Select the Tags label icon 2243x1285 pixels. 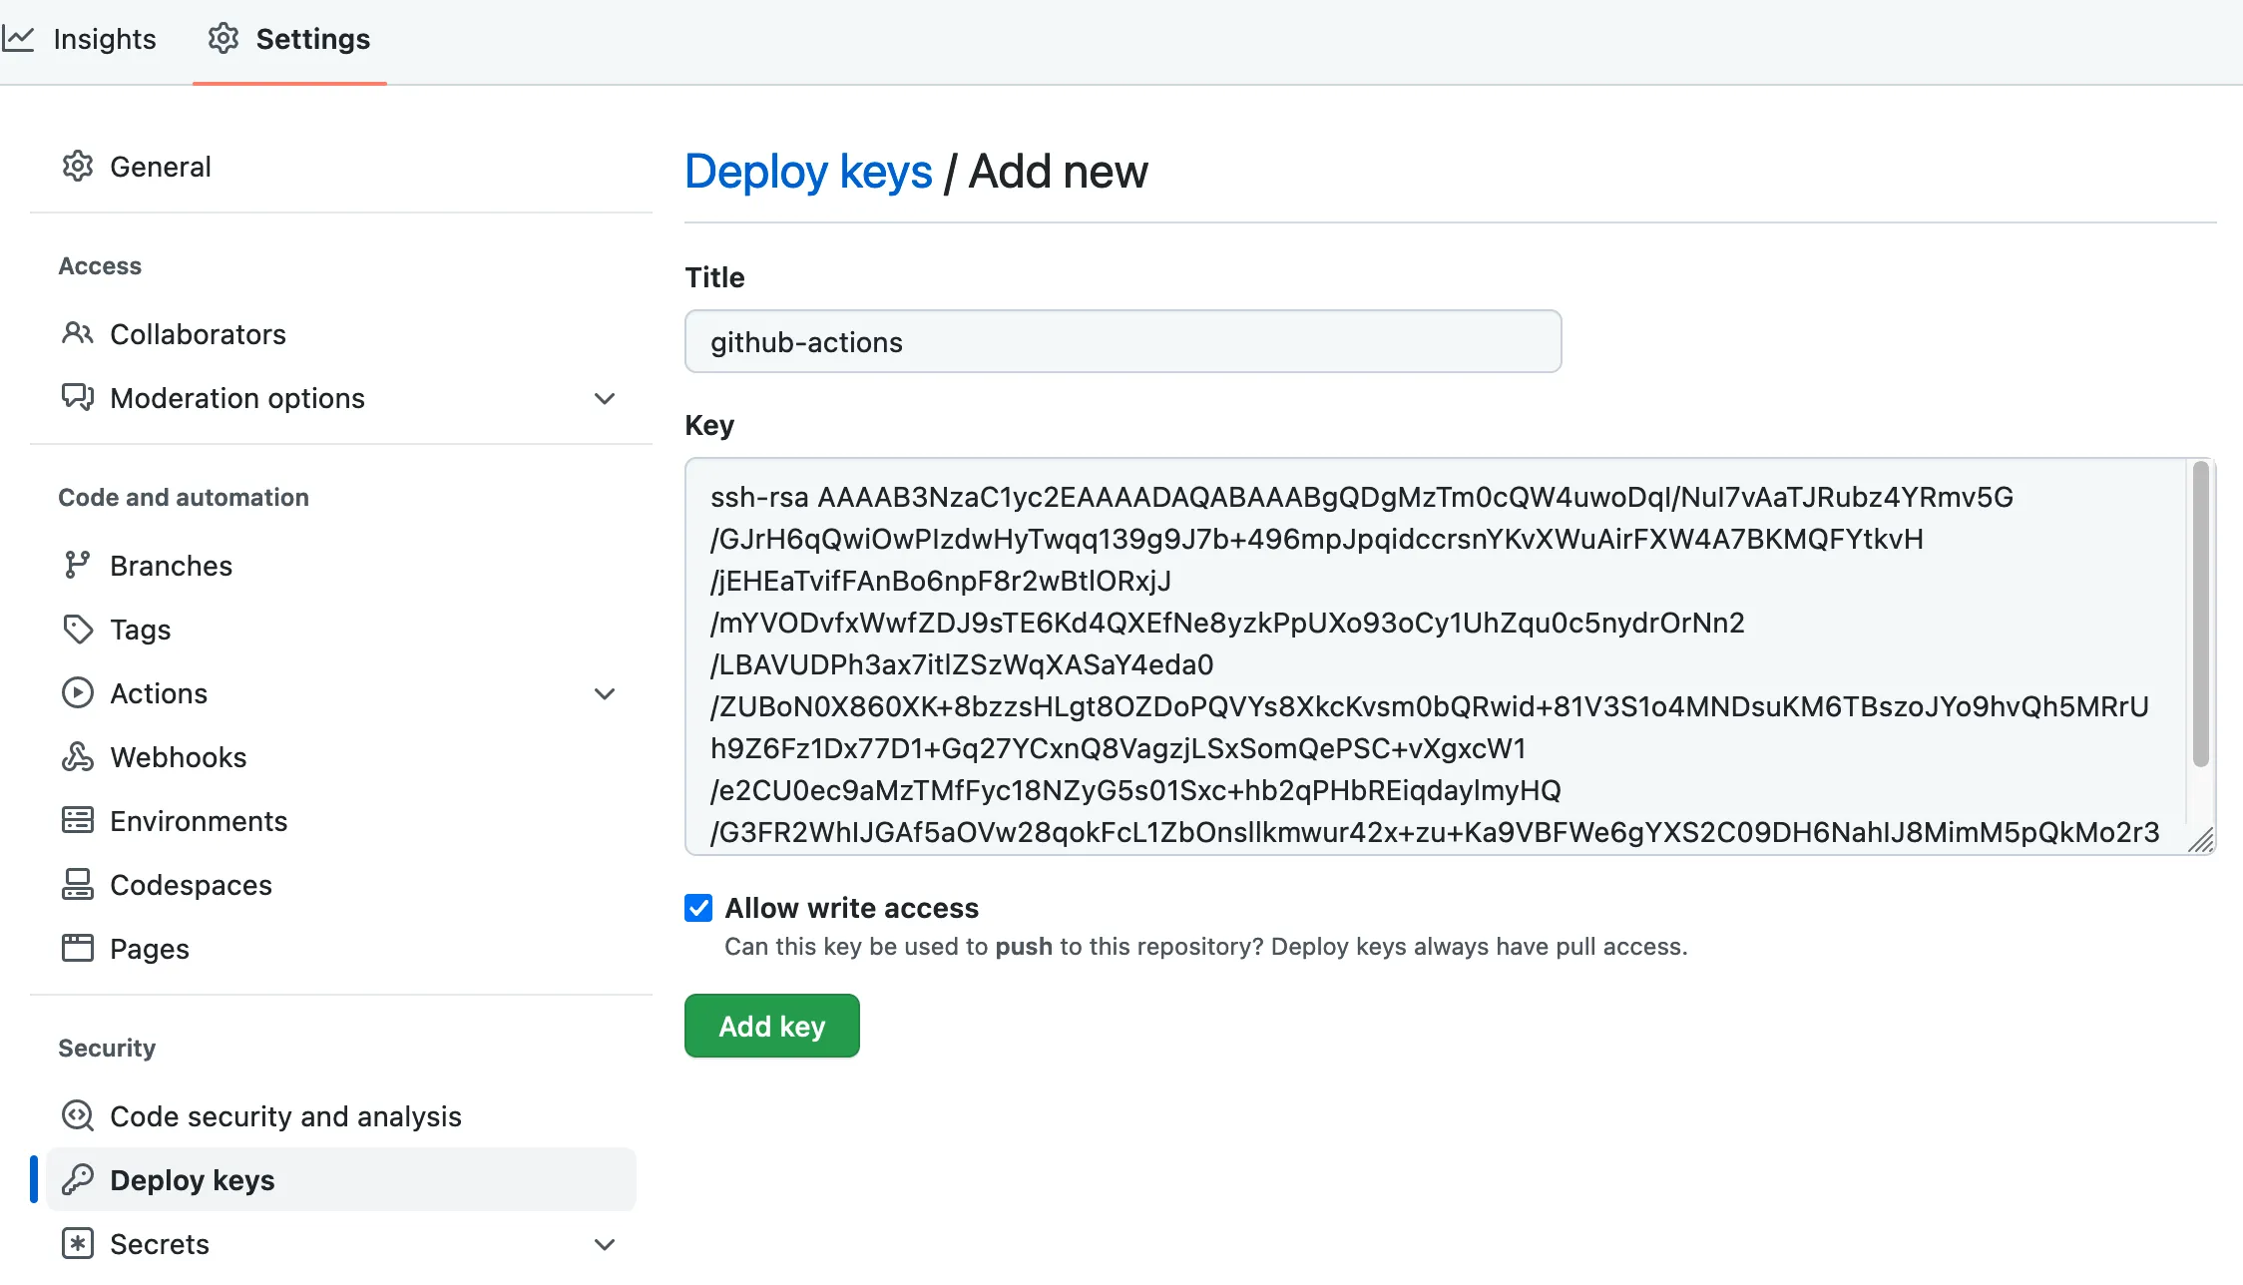[78, 630]
